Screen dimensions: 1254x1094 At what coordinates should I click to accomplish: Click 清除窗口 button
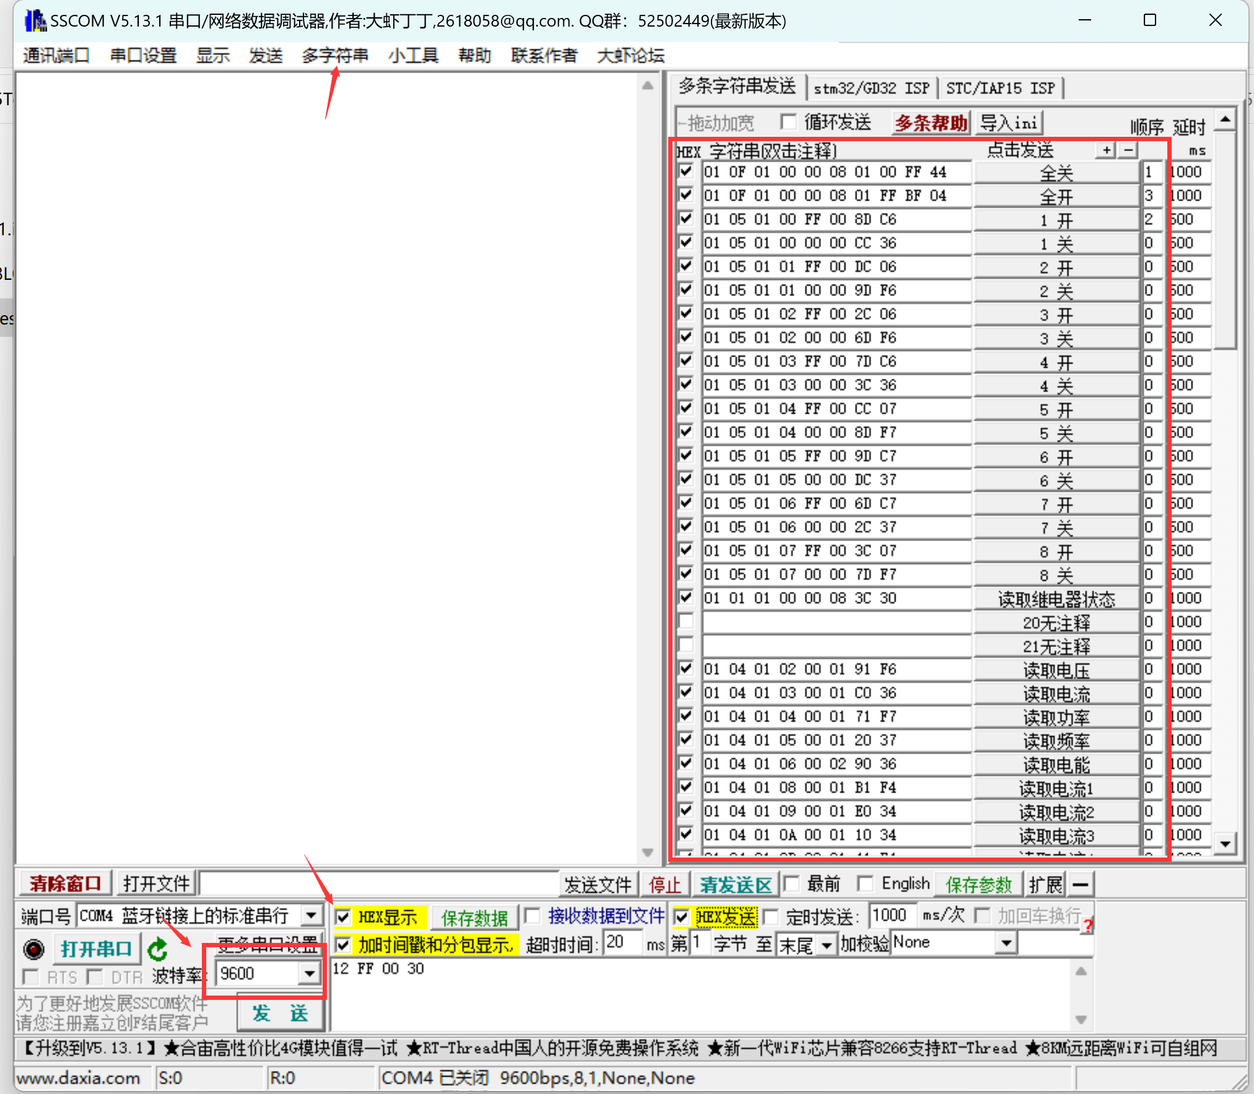click(65, 883)
